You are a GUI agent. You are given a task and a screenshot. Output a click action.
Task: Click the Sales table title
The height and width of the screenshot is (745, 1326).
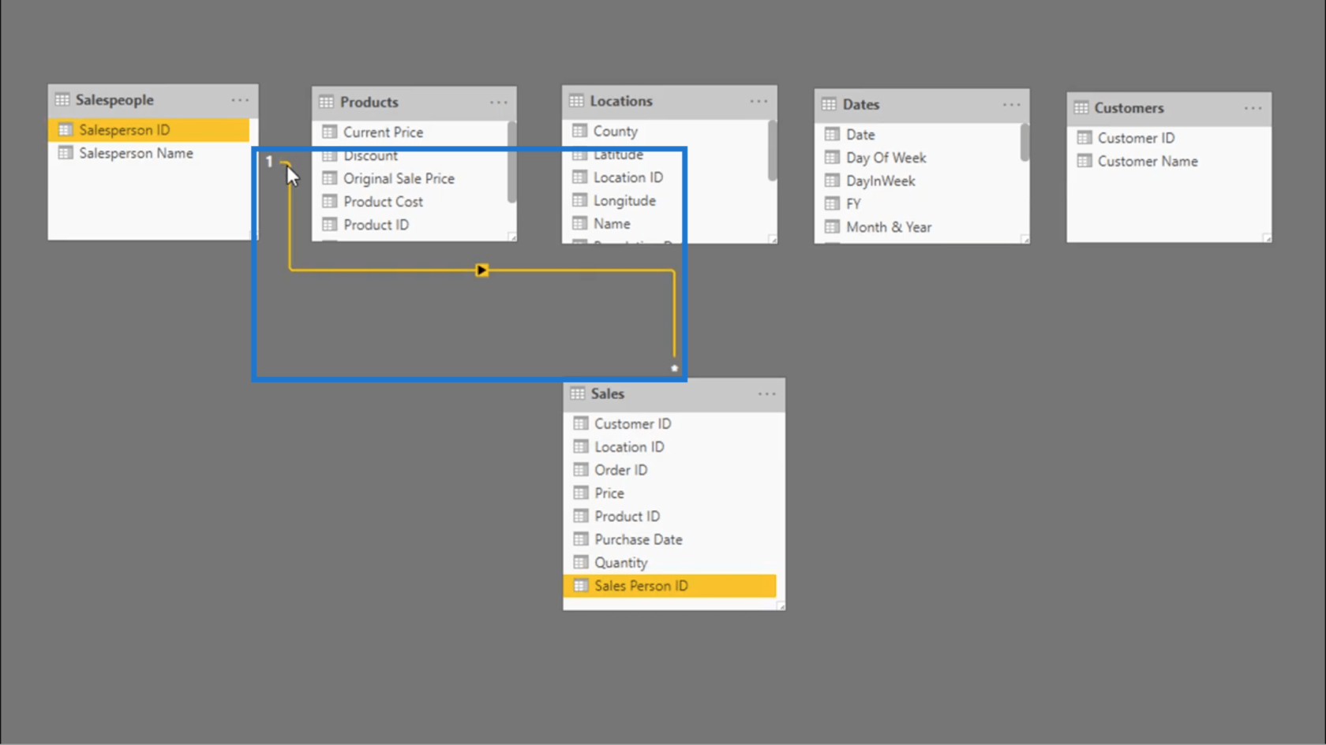click(608, 393)
